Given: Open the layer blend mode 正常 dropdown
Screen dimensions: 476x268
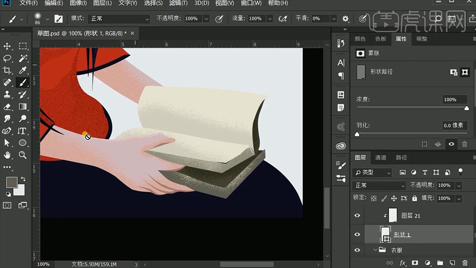Looking at the screenshot, I should [x=379, y=185].
